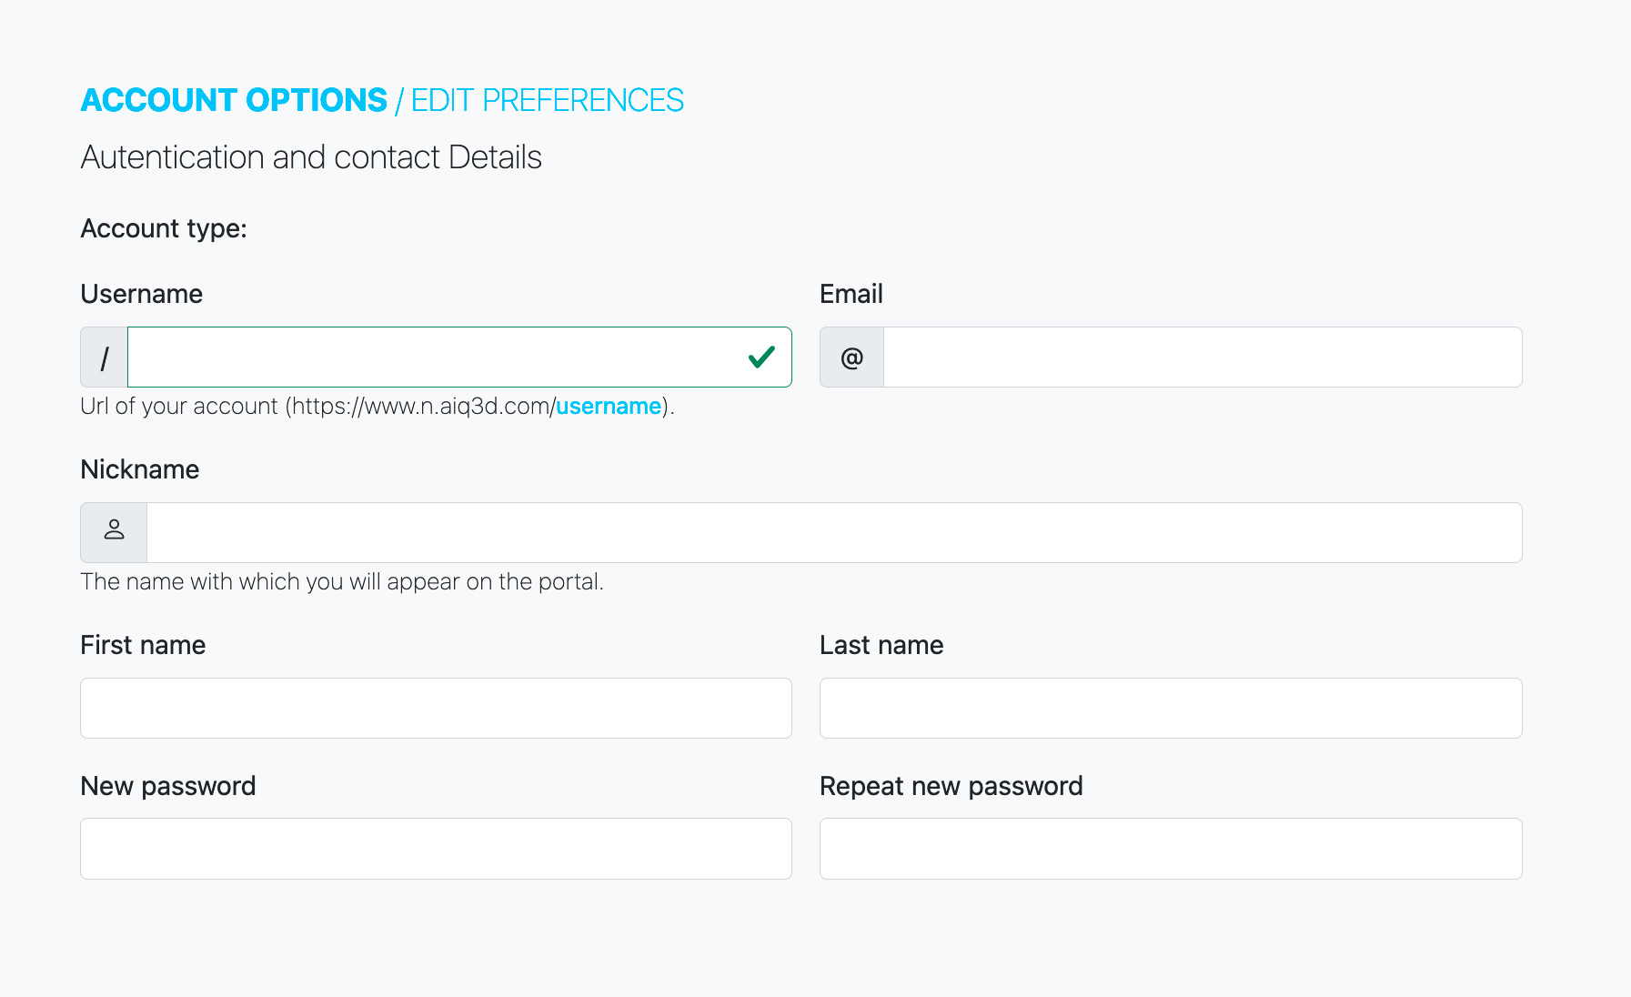Image resolution: width=1631 pixels, height=997 pixels.
Task: Click into the Nickname text field
Action: tap(833, 532)
